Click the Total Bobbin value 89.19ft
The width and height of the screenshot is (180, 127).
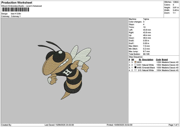pos(147,54)
